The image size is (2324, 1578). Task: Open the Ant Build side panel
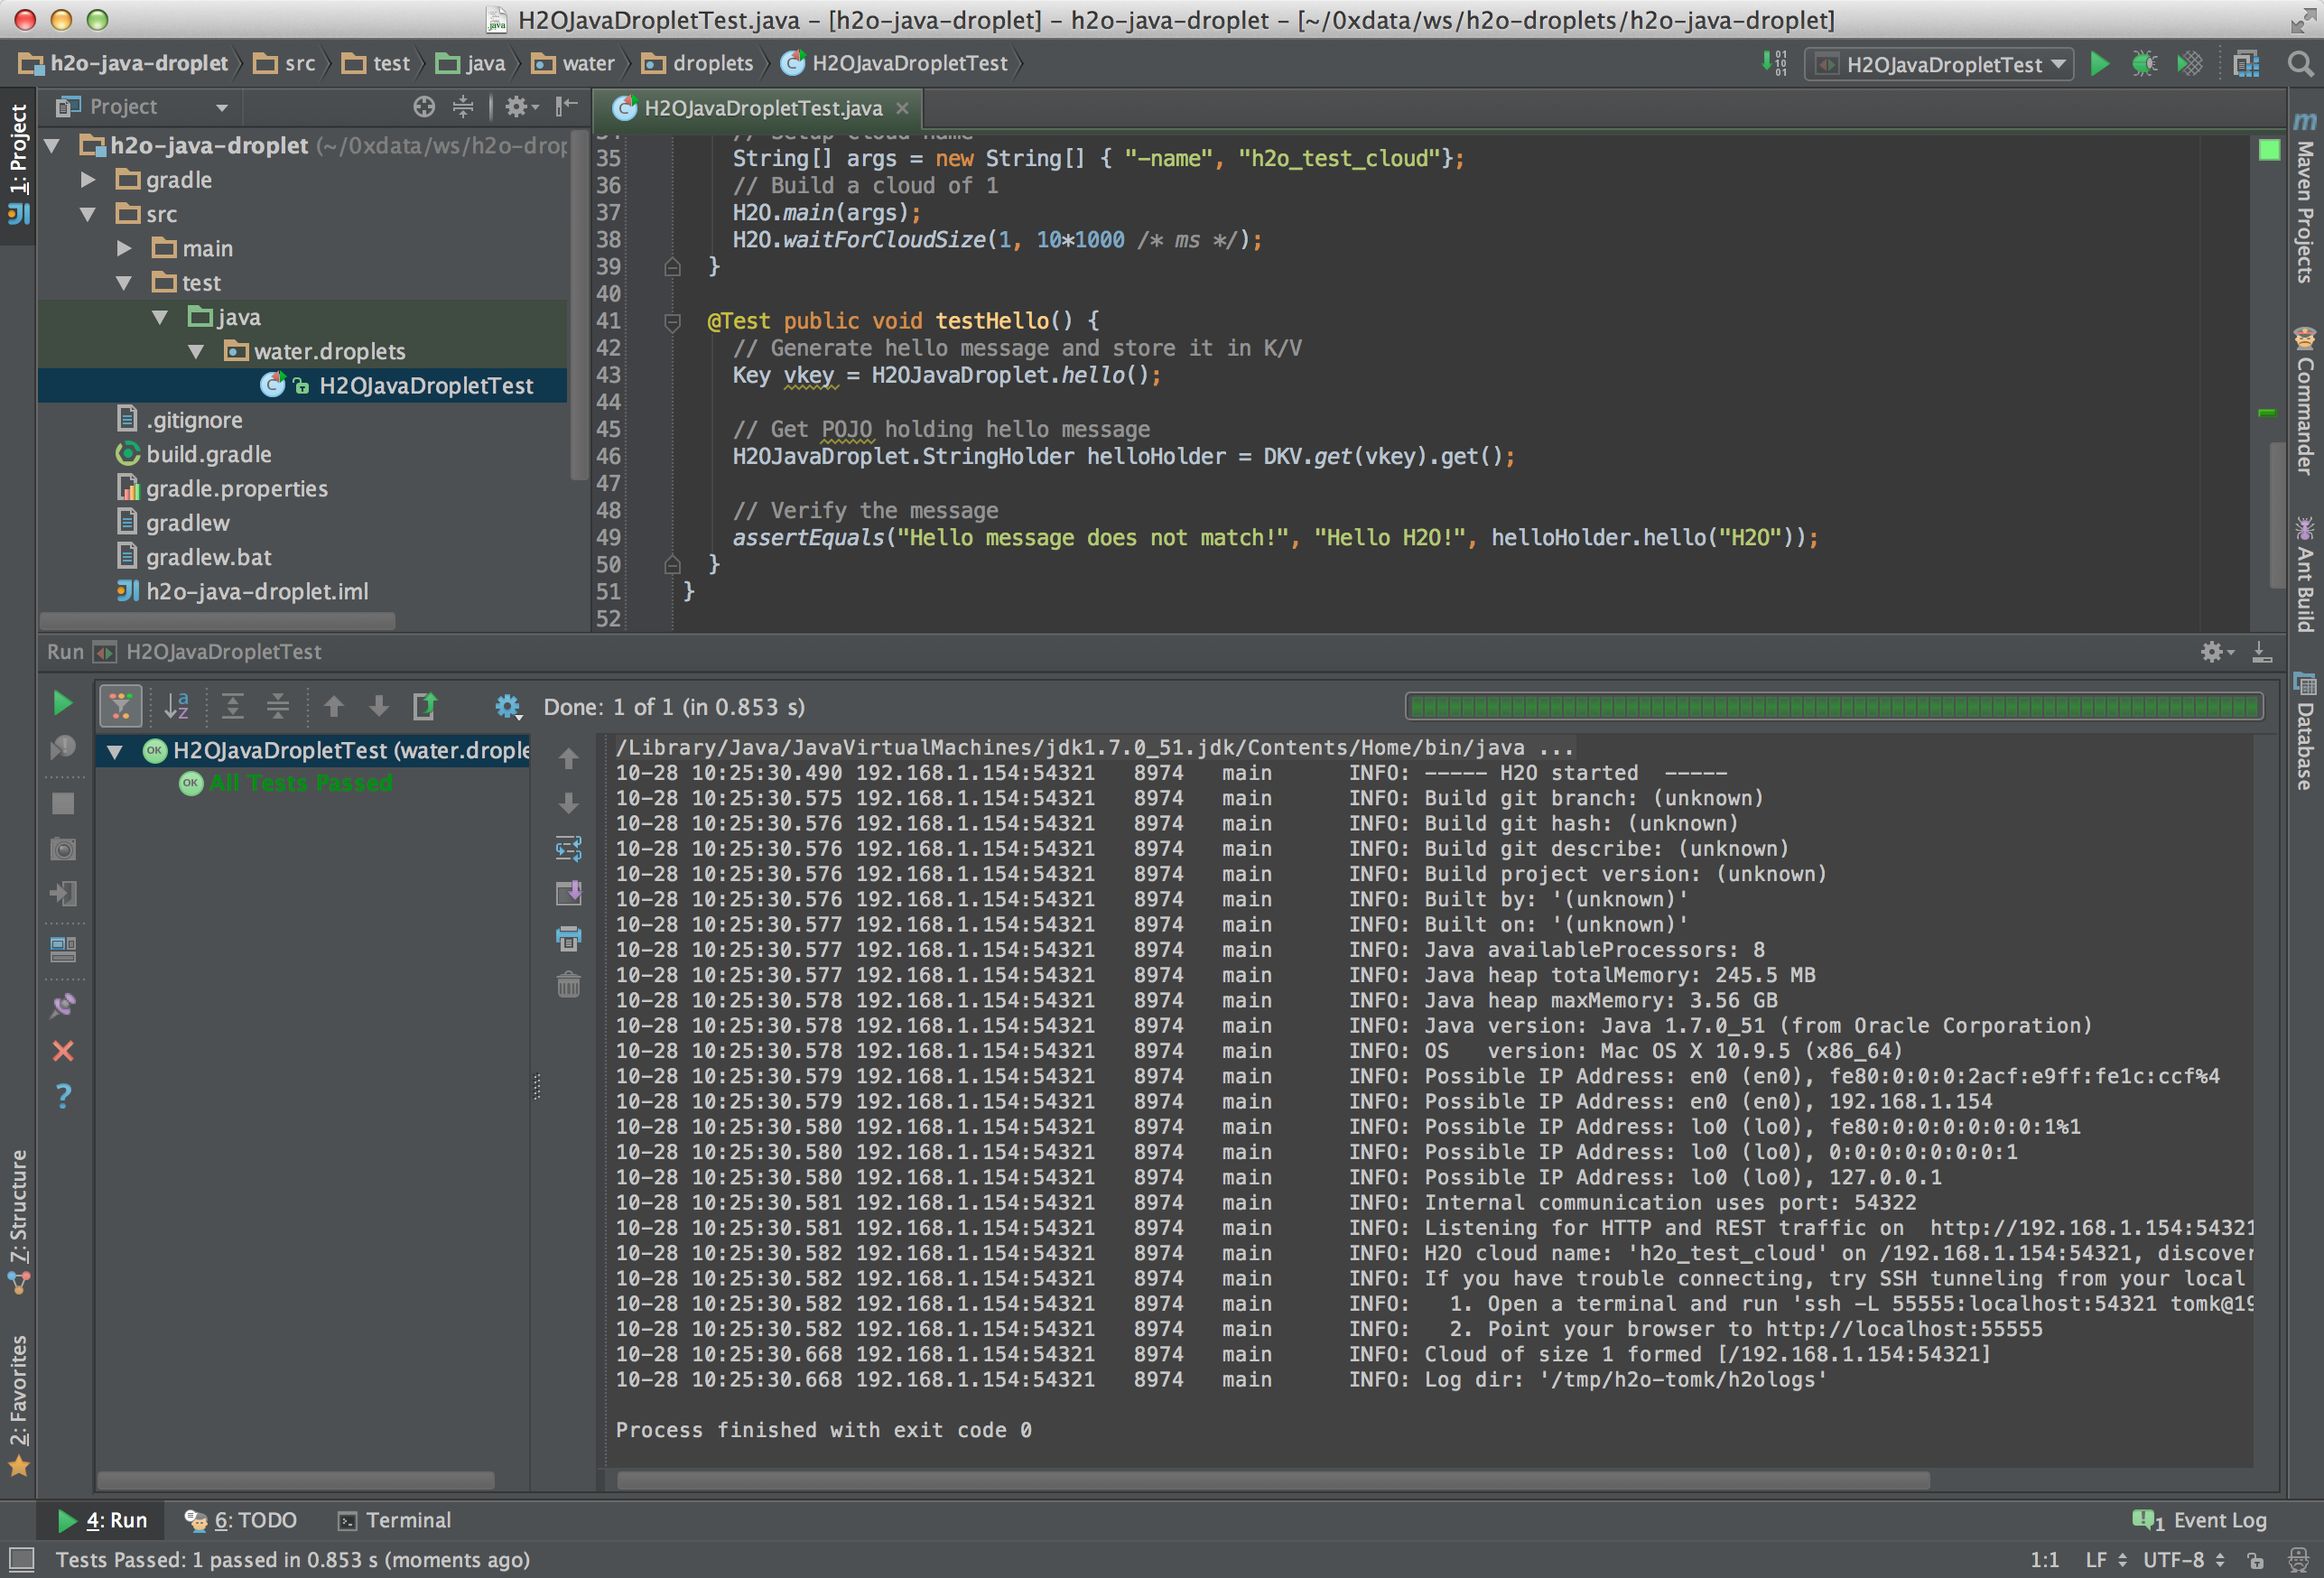click(2305, 574)
